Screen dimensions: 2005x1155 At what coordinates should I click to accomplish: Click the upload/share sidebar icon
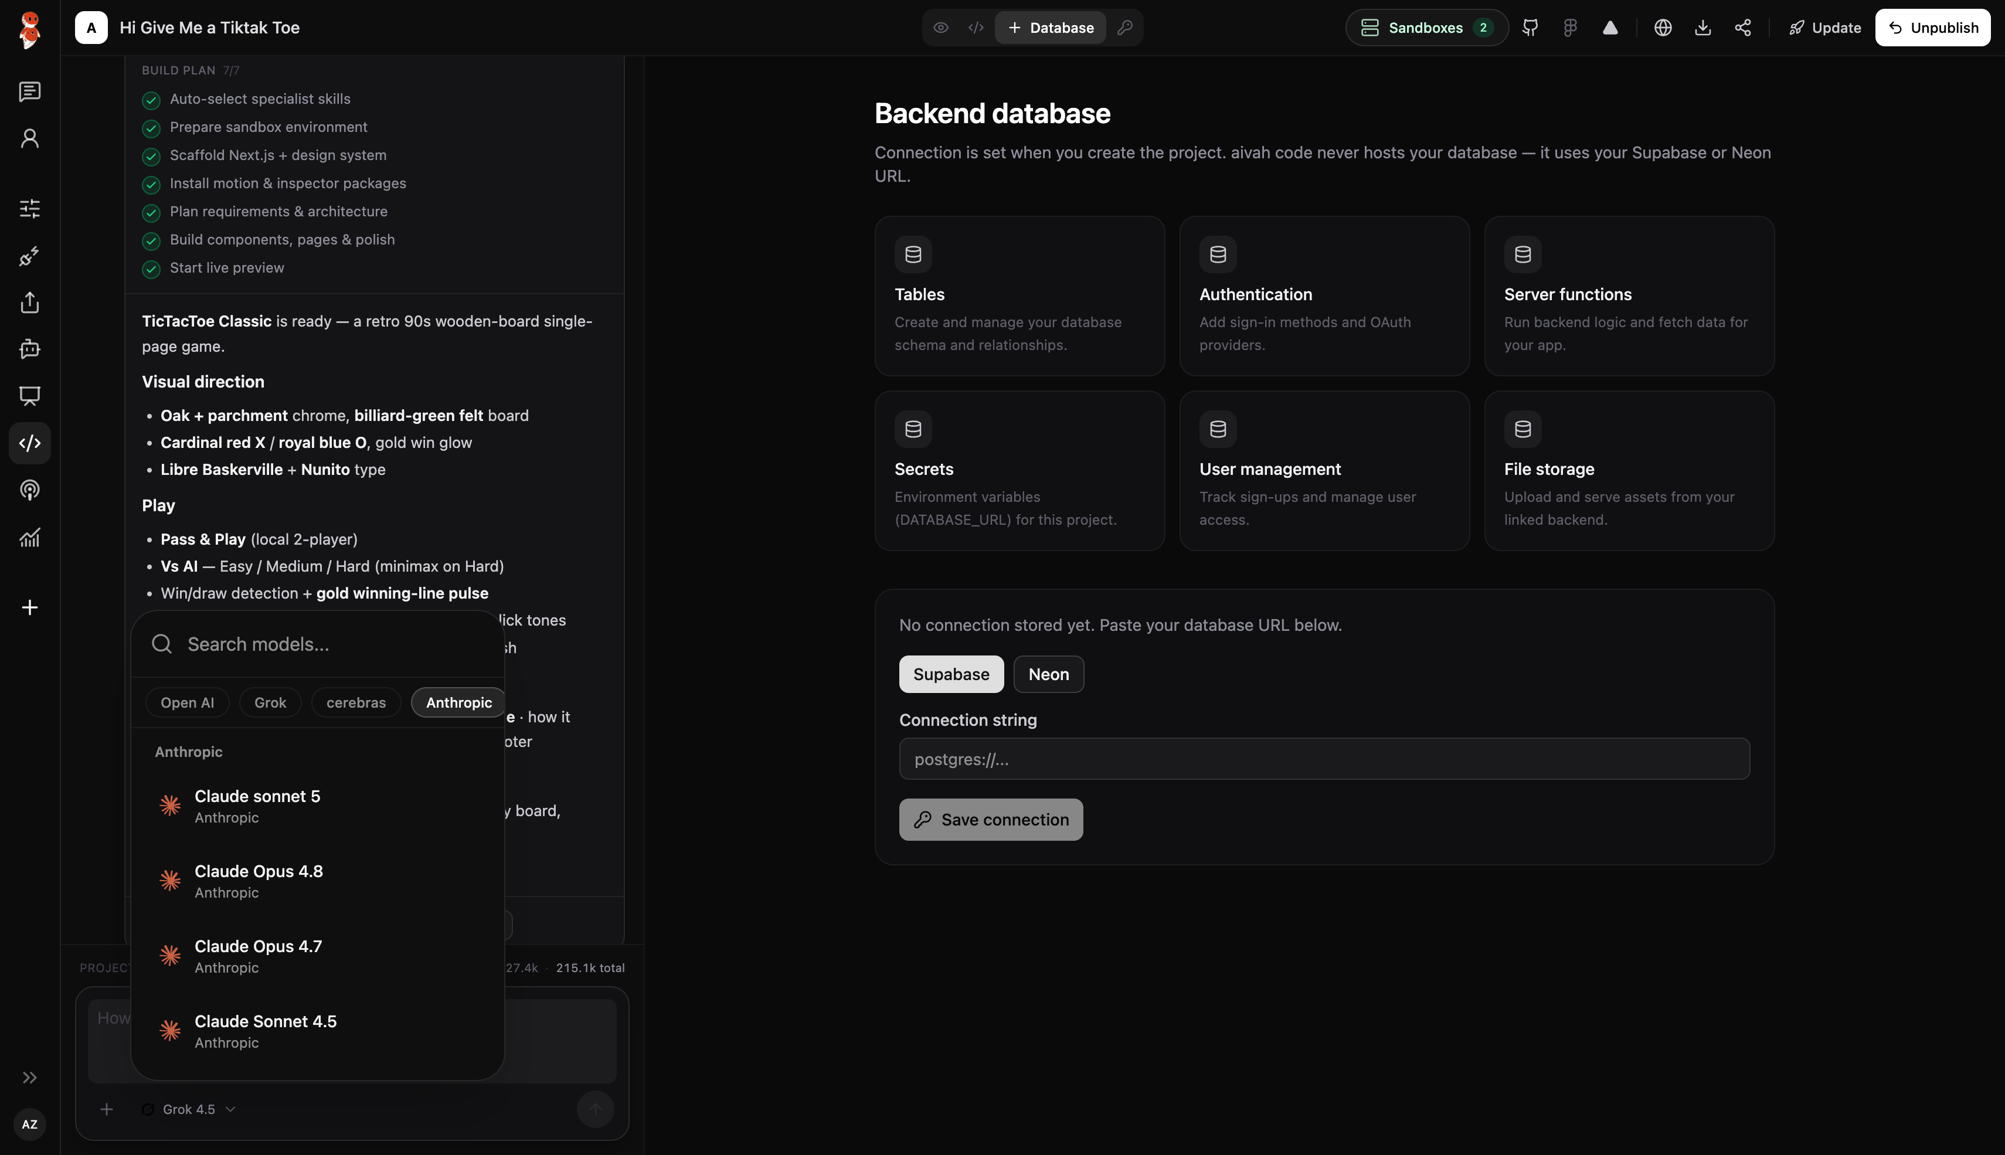(x=29, y=303)
